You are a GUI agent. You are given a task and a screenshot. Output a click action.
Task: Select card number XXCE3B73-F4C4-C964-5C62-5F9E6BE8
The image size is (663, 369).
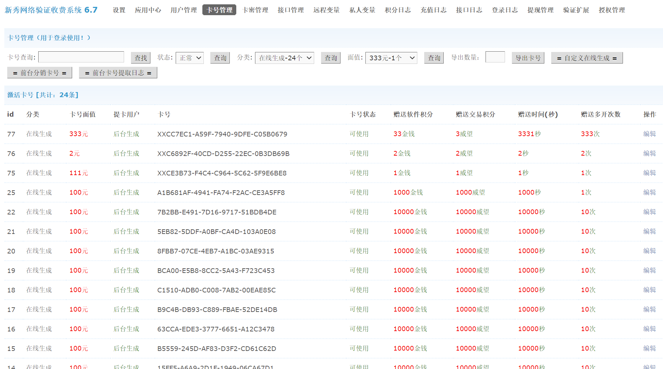coord(222,173)
